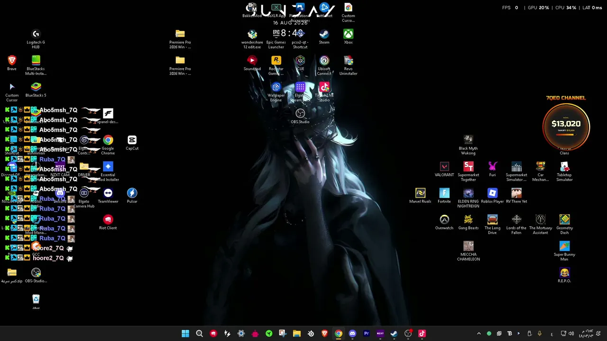Open the Pulsar desktop shortcut

point(132,196)
